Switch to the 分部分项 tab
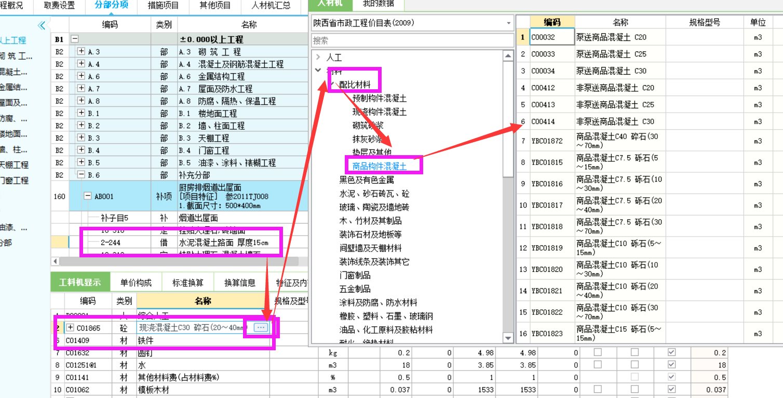Image resolution: width=783 pixels, height=398 pixels. (x=112, y=6)
